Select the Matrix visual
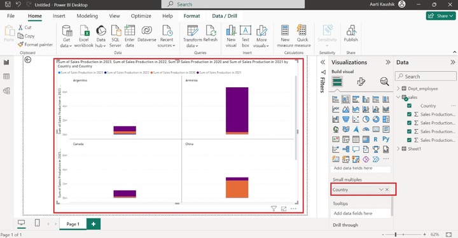 coord(366,139)
